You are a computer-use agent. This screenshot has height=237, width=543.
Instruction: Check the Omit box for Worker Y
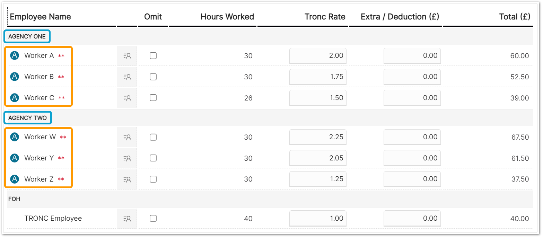tap(153, 158)
